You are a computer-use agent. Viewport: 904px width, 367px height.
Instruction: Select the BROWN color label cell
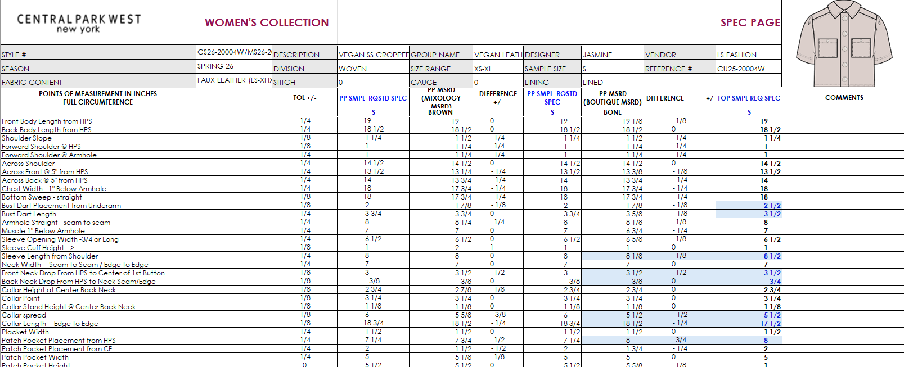[441, 112]
